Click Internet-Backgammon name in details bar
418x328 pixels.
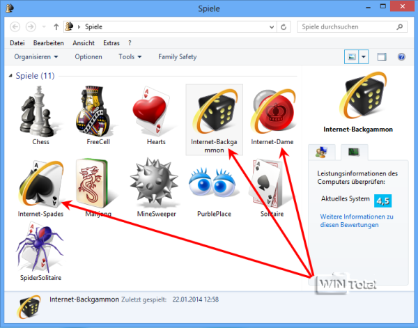tap(84, 299)
